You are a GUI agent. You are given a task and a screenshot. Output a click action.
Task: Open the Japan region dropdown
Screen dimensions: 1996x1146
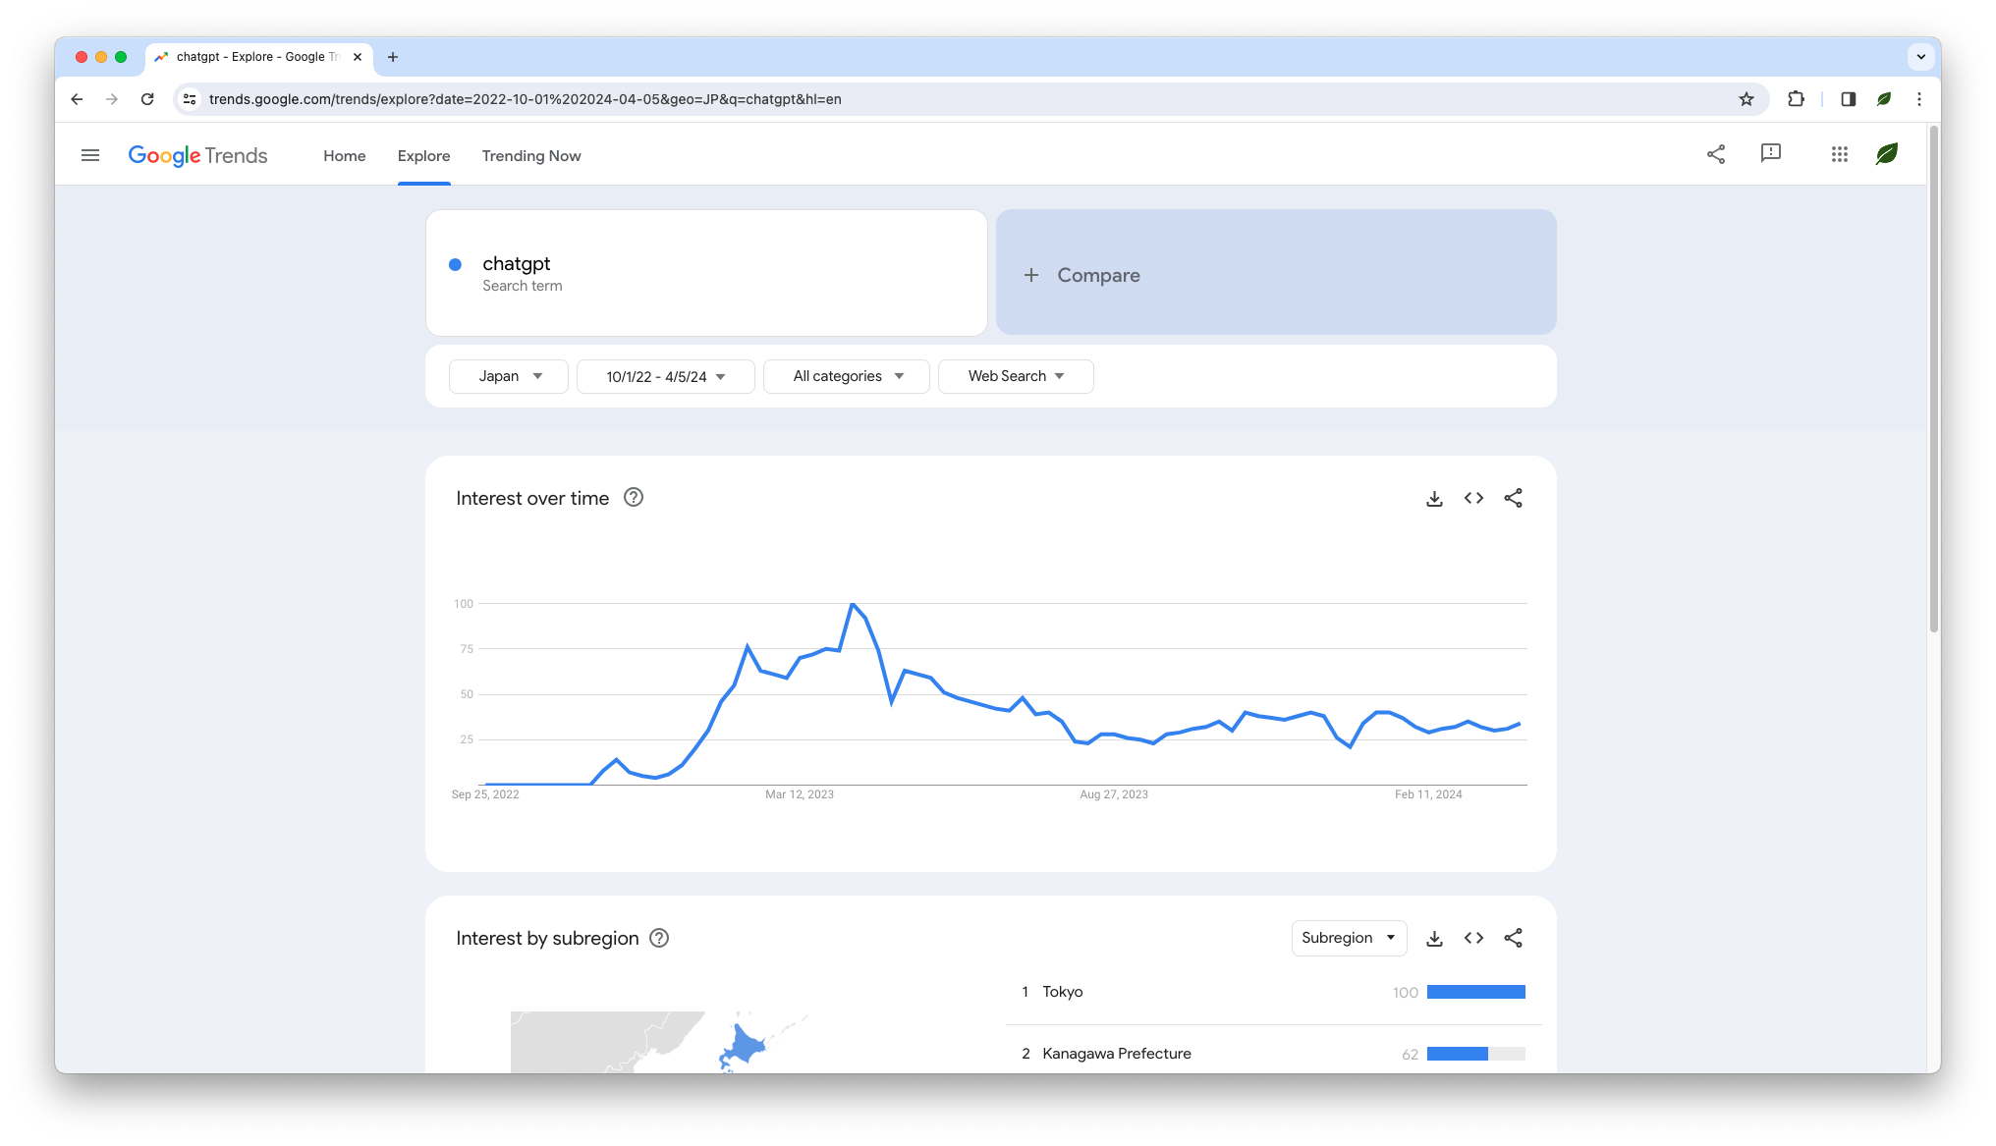[509, 376]
